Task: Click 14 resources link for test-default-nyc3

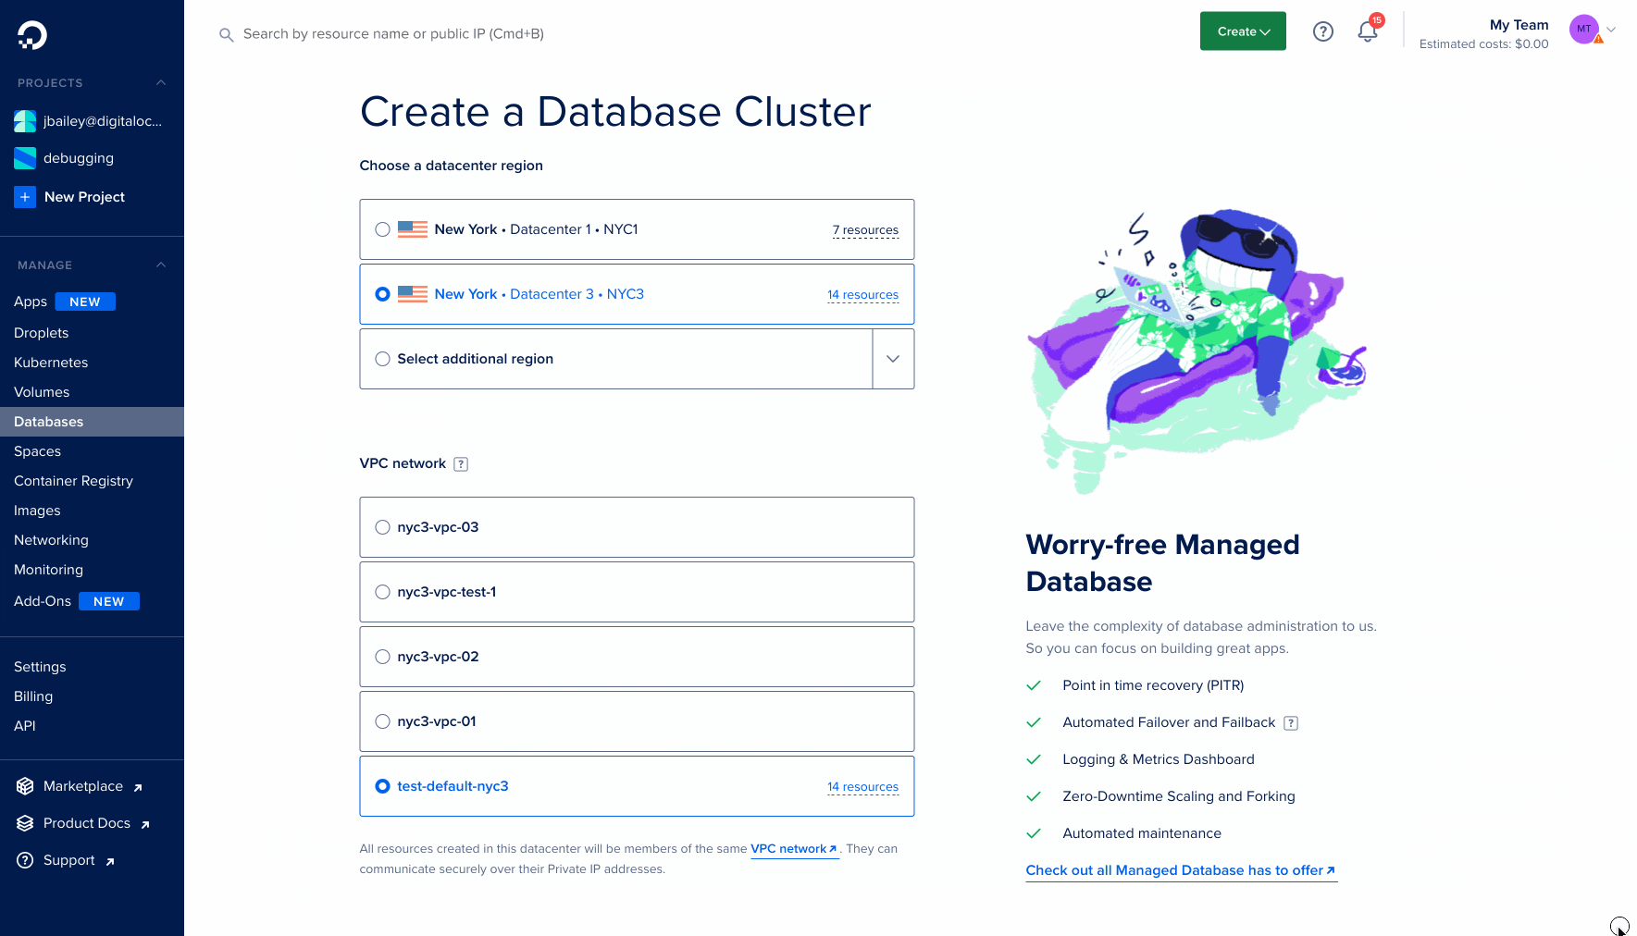Action: (862, 787)
